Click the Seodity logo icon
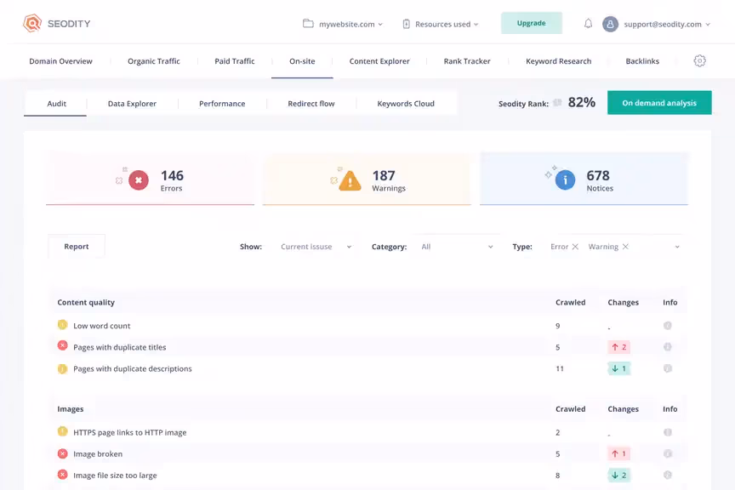 pos(32,23)
